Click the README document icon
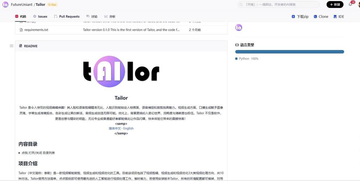This screenshot has width=360, height=181. pyautogui.click(x=21, y=46)
